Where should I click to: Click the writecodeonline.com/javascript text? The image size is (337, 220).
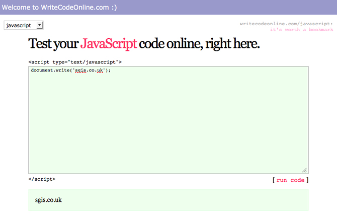(286, 24)
